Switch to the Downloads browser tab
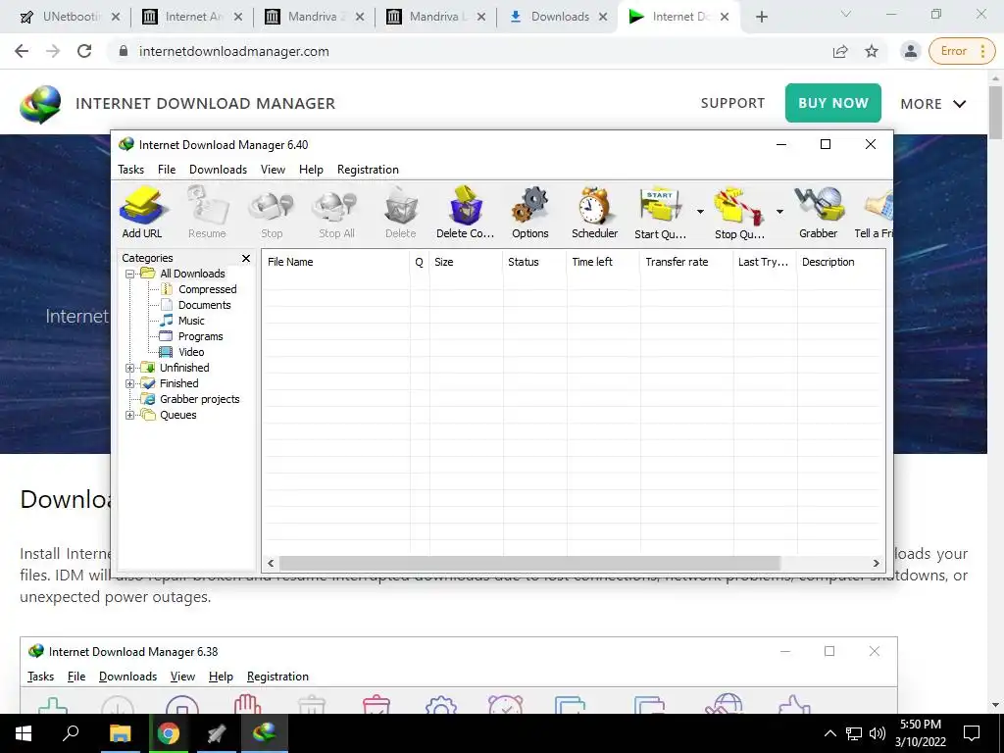The width and height of the screenshot is (1004, 753). coord(557,17)
